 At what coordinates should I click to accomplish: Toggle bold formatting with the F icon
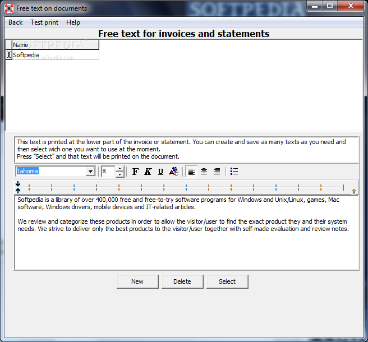135,172
